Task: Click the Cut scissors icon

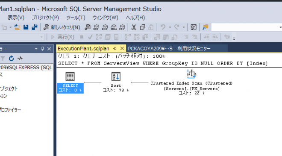Action: tap(134, 27)
